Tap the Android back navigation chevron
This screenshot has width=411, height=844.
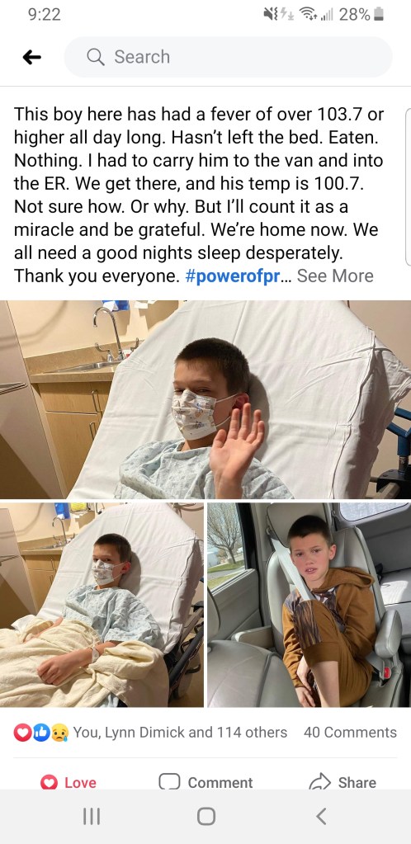(x=320, y=817)
